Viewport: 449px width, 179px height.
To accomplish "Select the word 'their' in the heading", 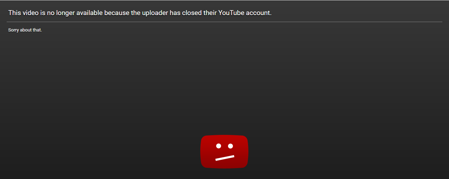I will (210, 13).
